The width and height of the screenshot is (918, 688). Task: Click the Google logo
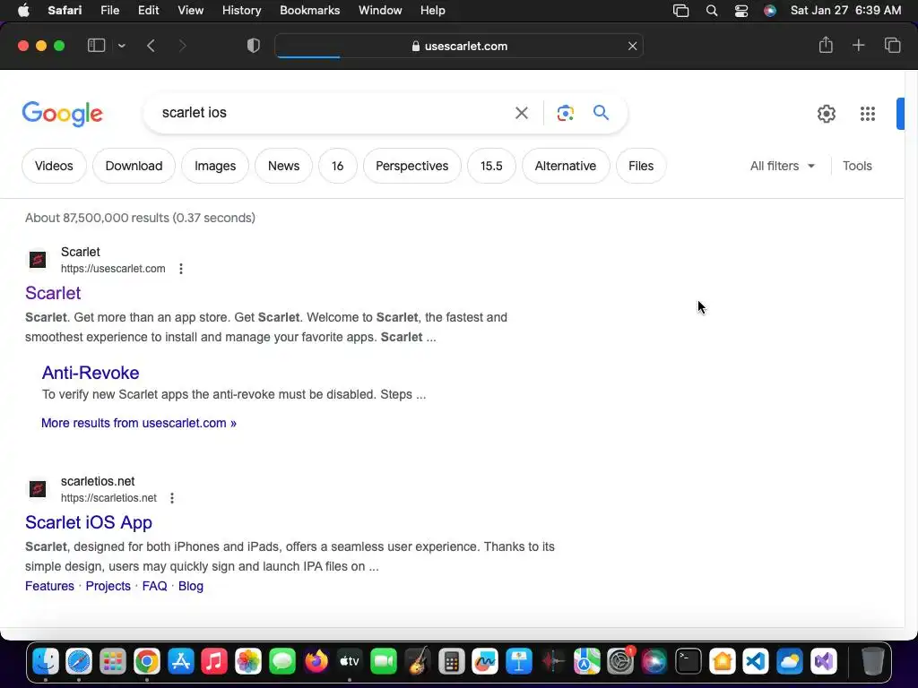(63, 114)
